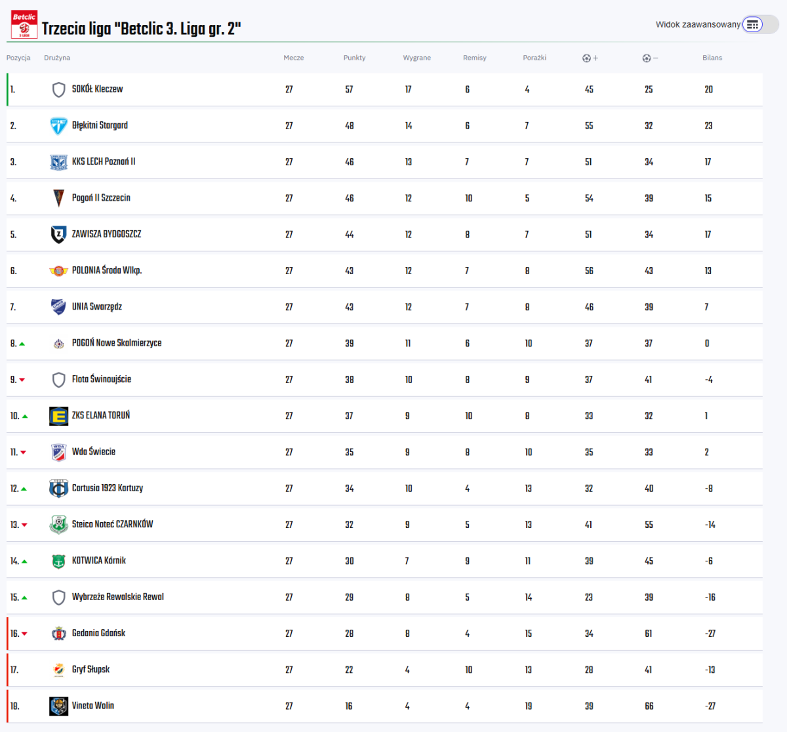The image size is (787, 732).
Task: Open Gryf Słupsk team link
Action: 91,670
